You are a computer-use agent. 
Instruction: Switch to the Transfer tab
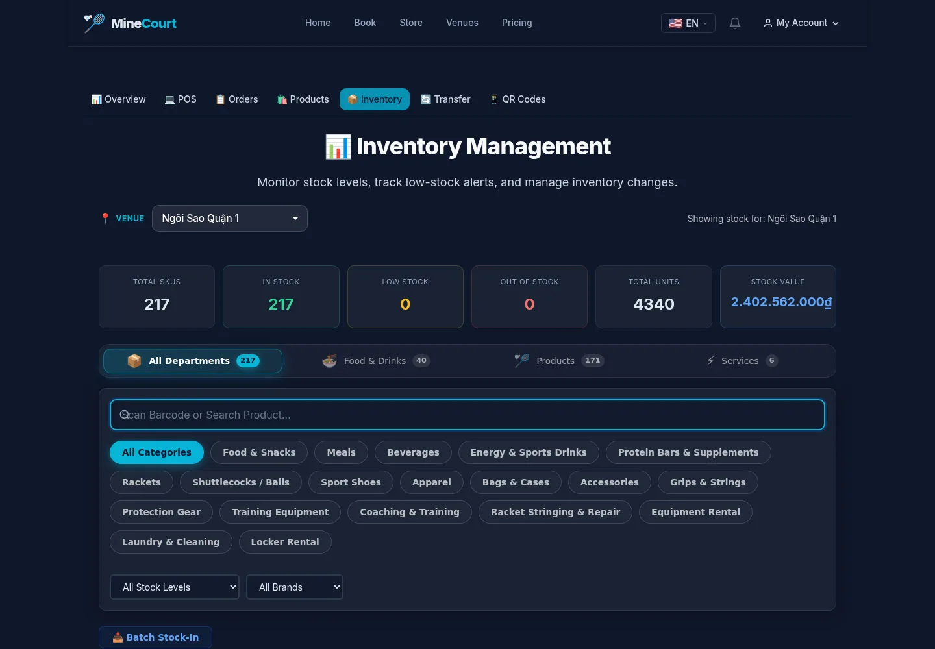pos(445,99)
